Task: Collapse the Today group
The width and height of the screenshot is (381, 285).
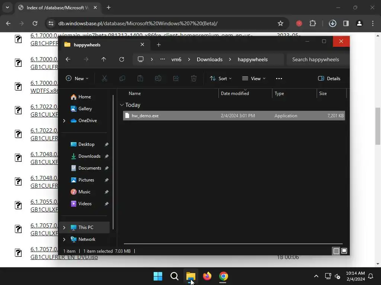Action: click(x=122, y=105)
